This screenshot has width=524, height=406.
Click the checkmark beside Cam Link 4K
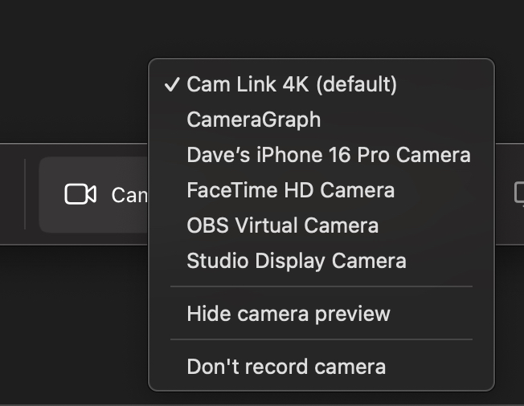click(171, 84)
